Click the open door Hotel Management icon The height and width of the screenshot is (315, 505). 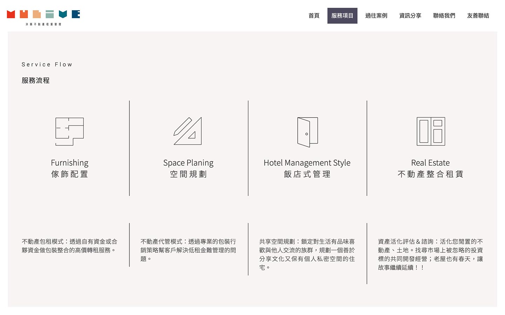(307, 132)
